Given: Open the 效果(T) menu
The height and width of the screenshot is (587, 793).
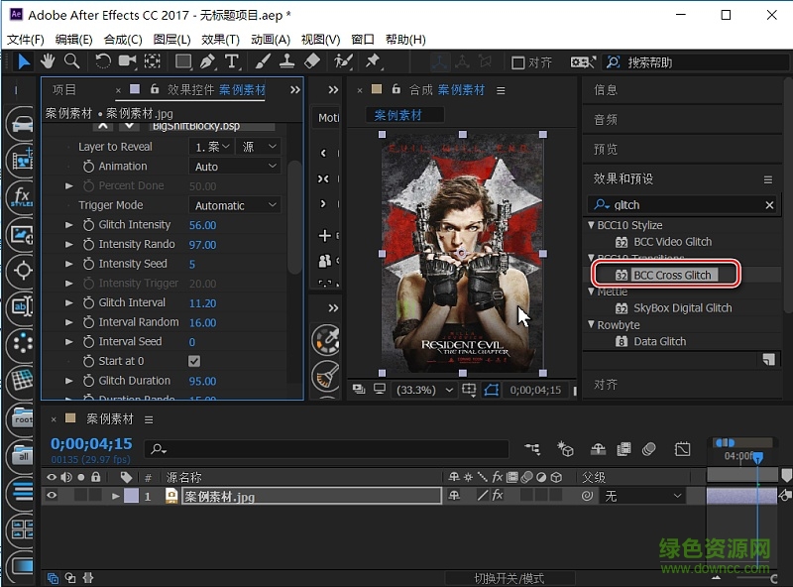Looking at the screenshot, I should (x=219, y=39).
